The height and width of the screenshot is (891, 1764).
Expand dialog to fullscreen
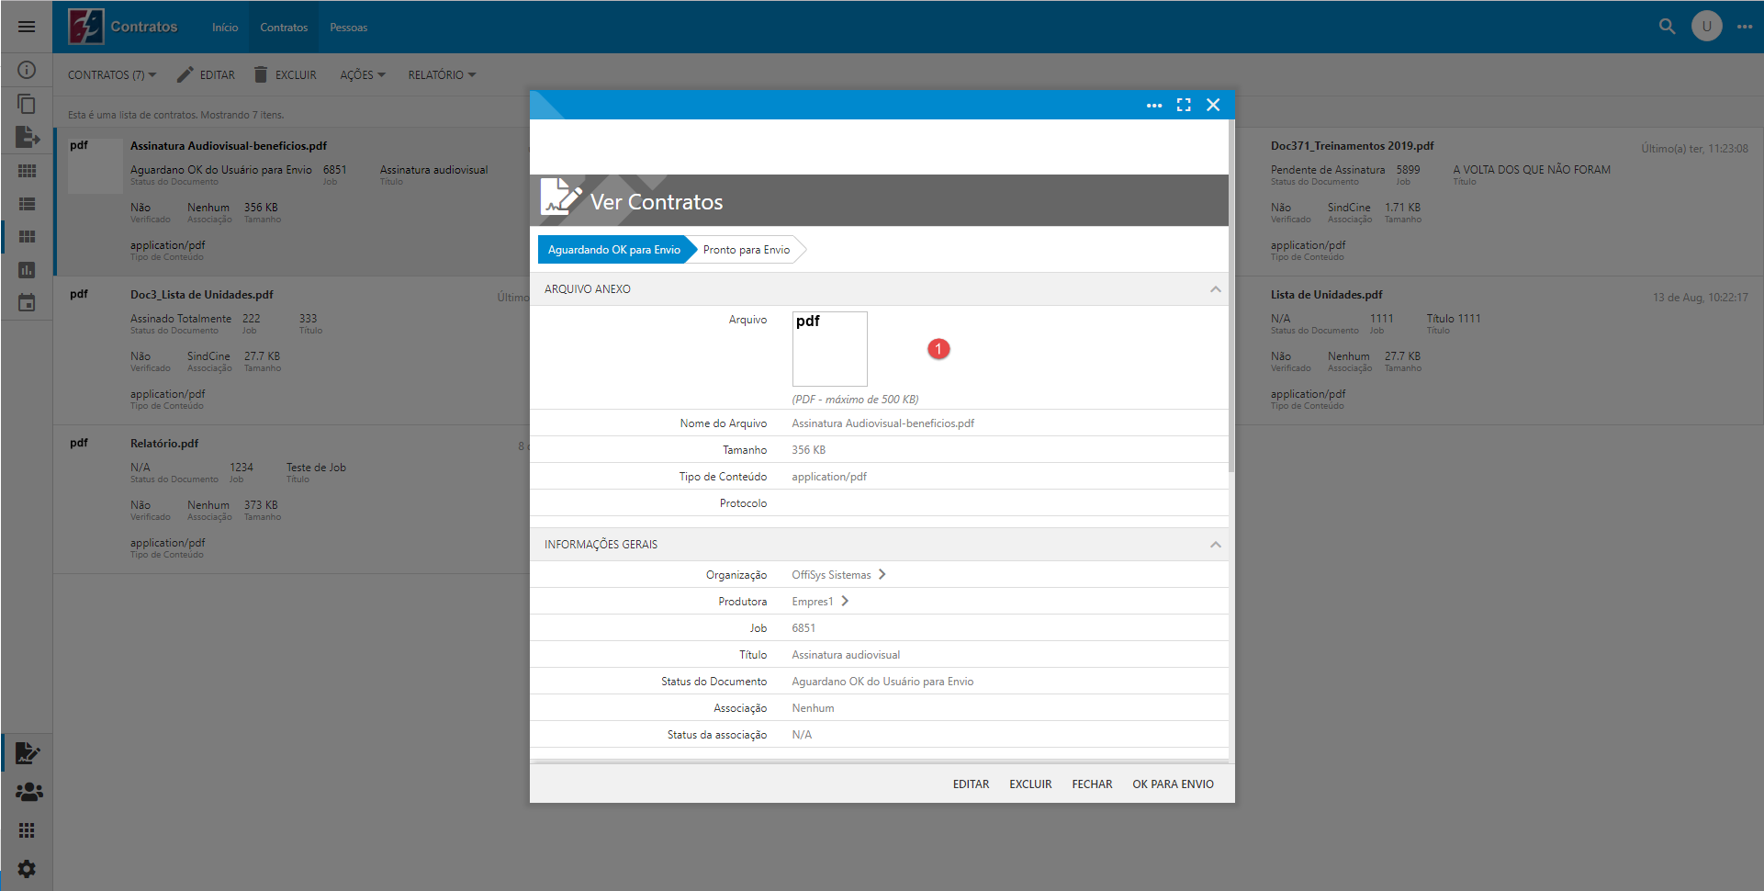tap(1184, 105)
